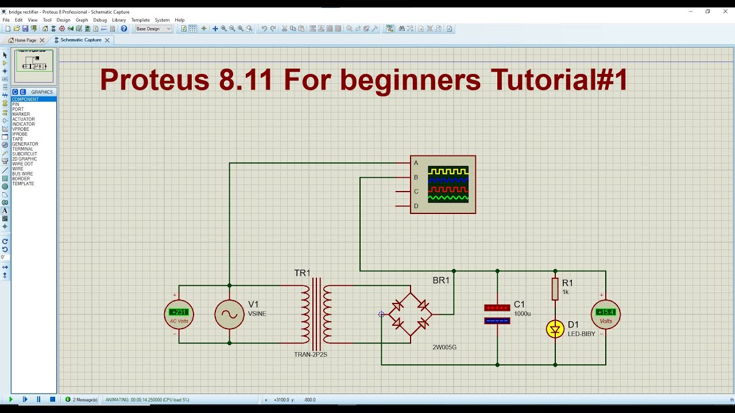Toggle the C button above object list

16,92
